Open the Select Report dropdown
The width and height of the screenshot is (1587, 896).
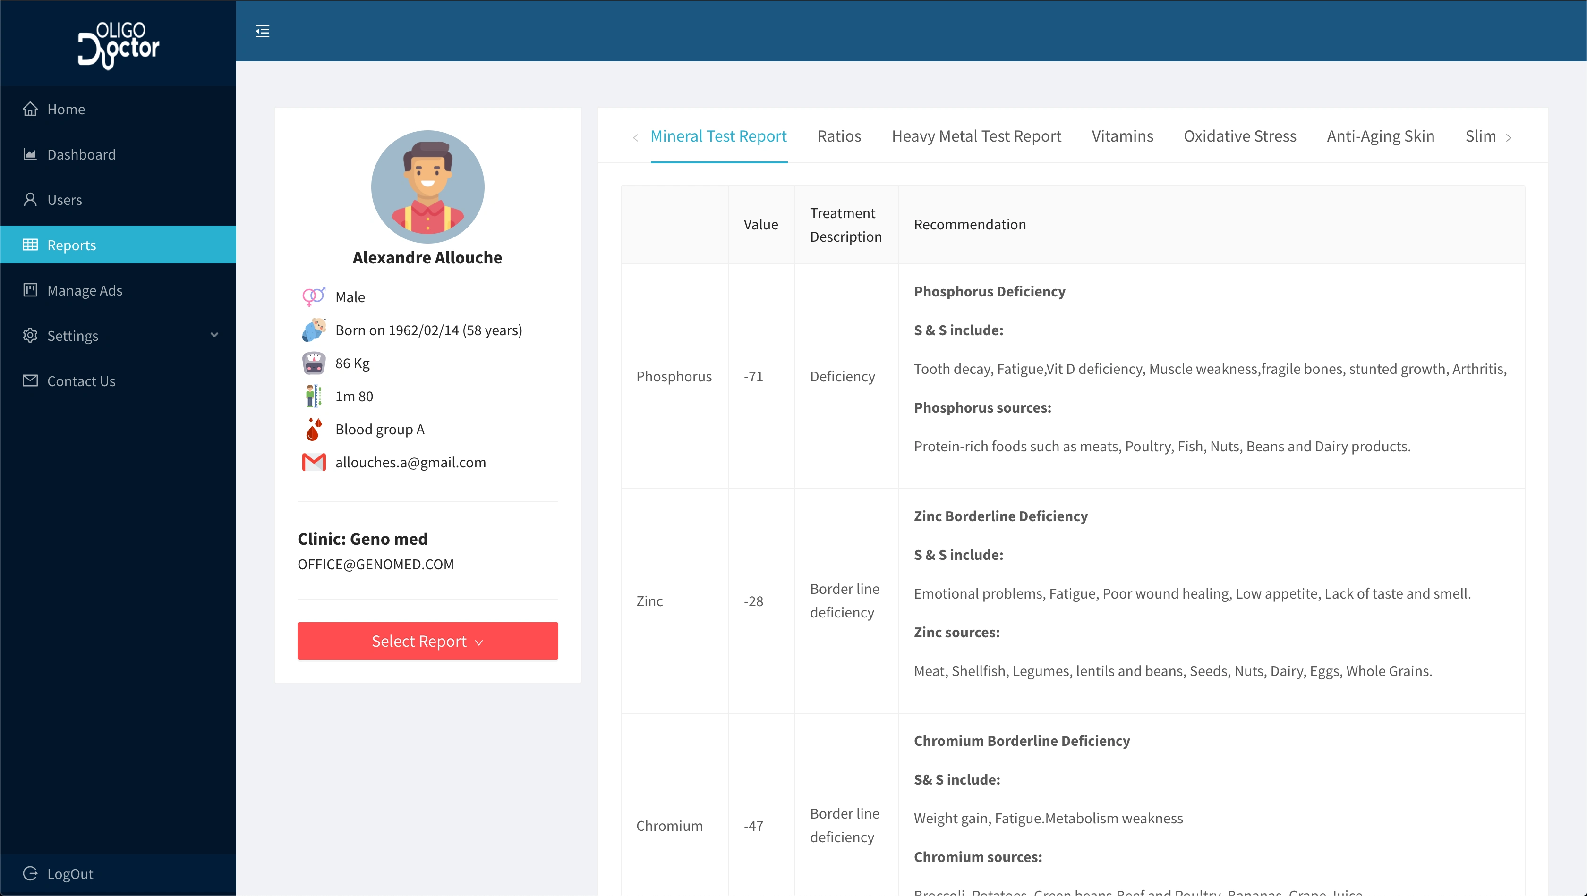[x=427, y=641]
